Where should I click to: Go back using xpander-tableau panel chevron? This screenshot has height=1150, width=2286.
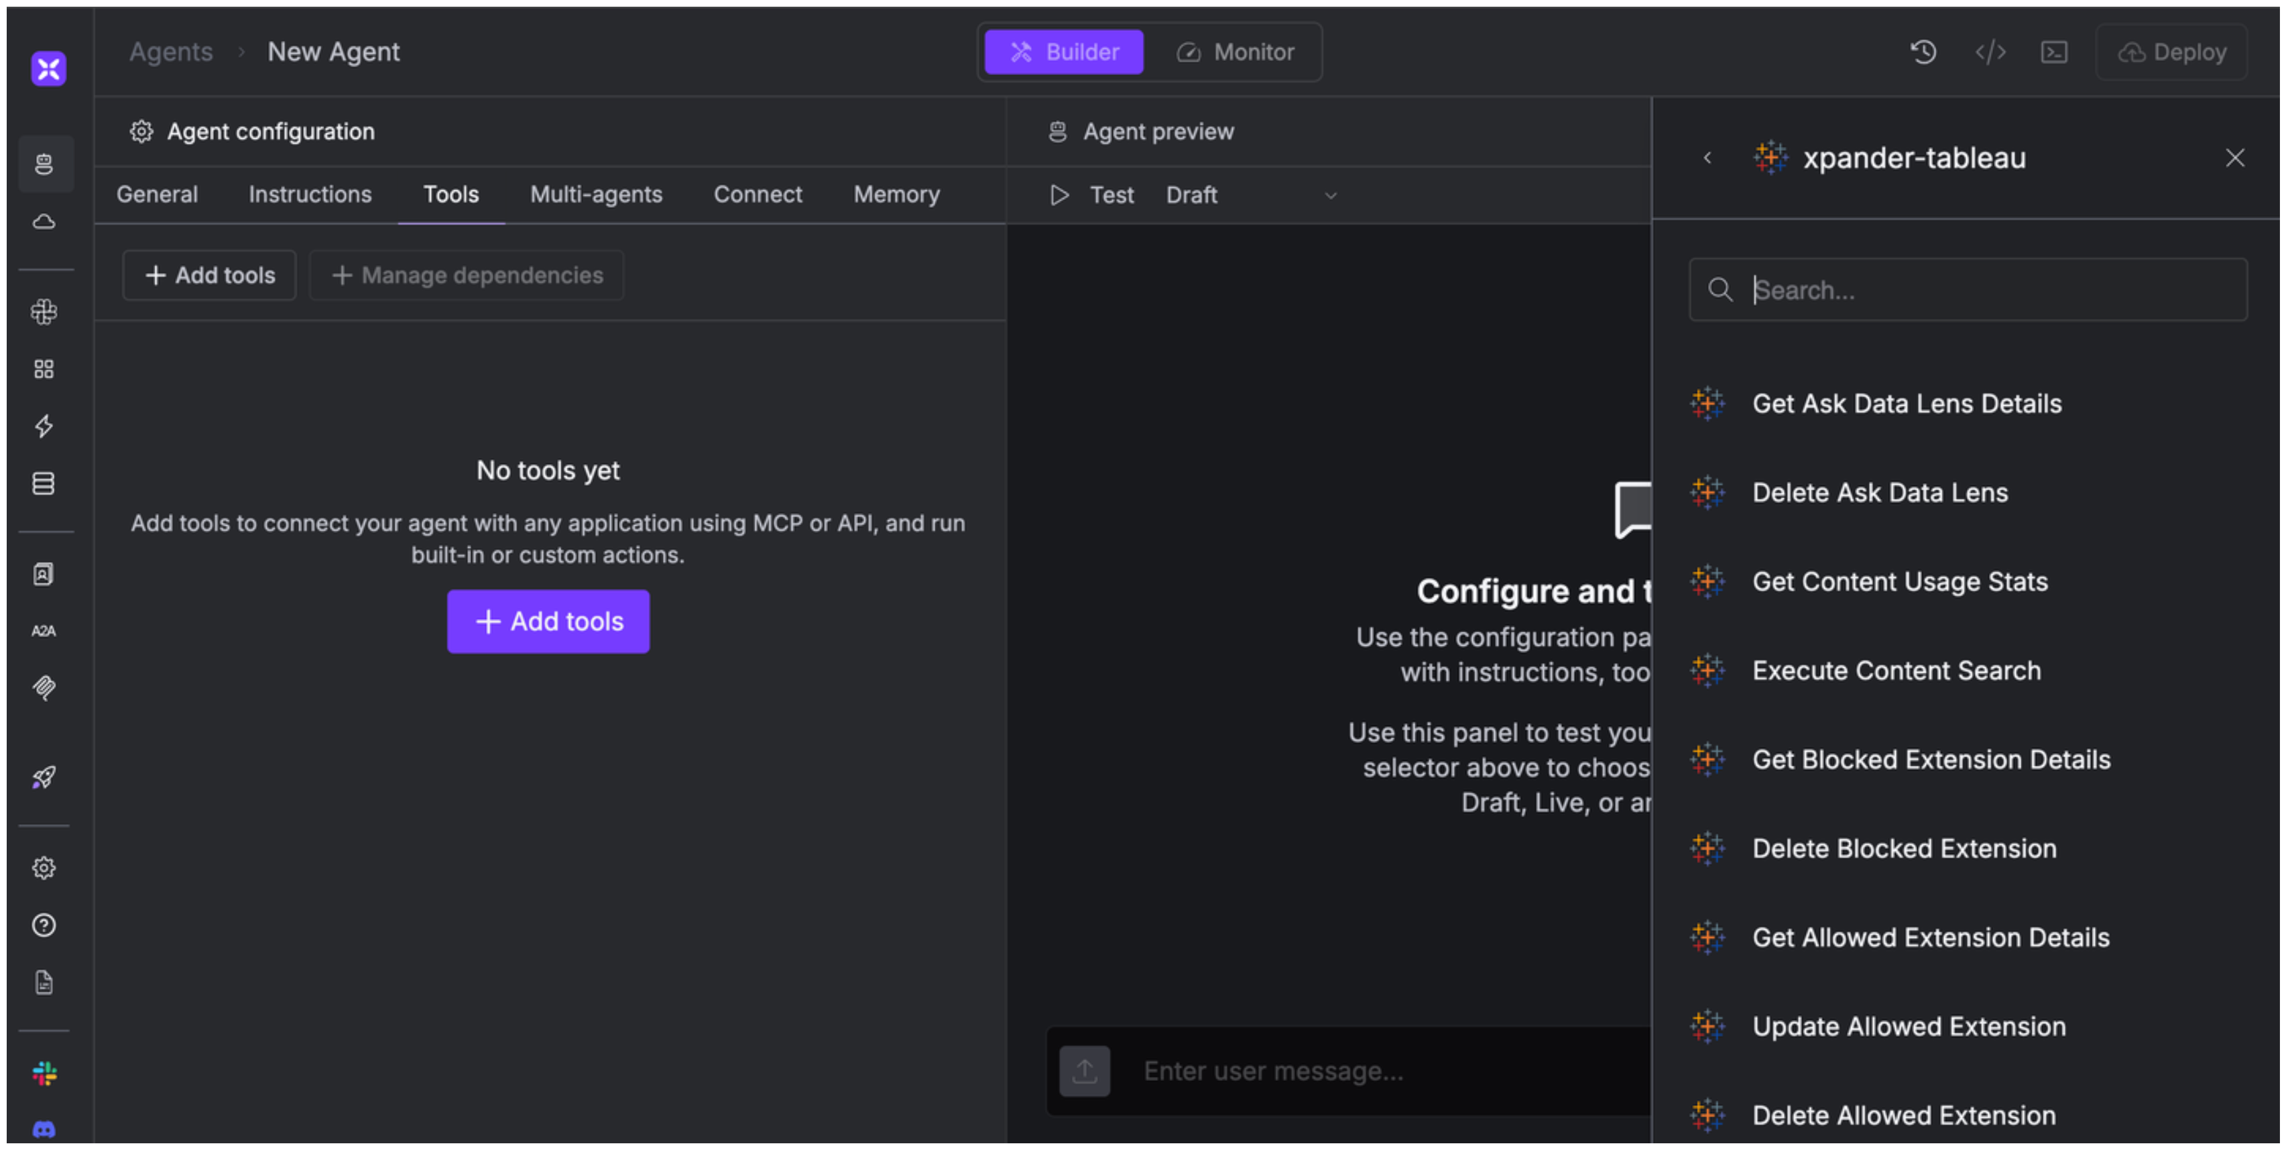[x=1707, y=158]
